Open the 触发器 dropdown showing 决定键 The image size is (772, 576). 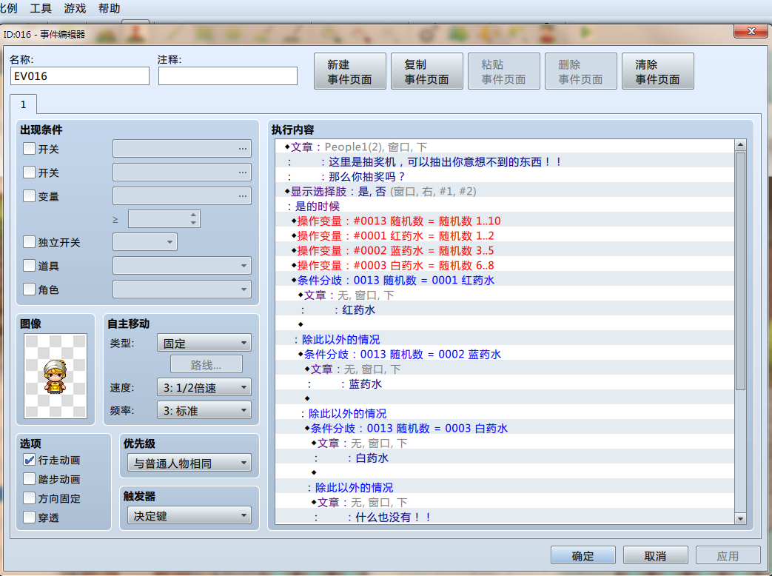click(189, 515)
